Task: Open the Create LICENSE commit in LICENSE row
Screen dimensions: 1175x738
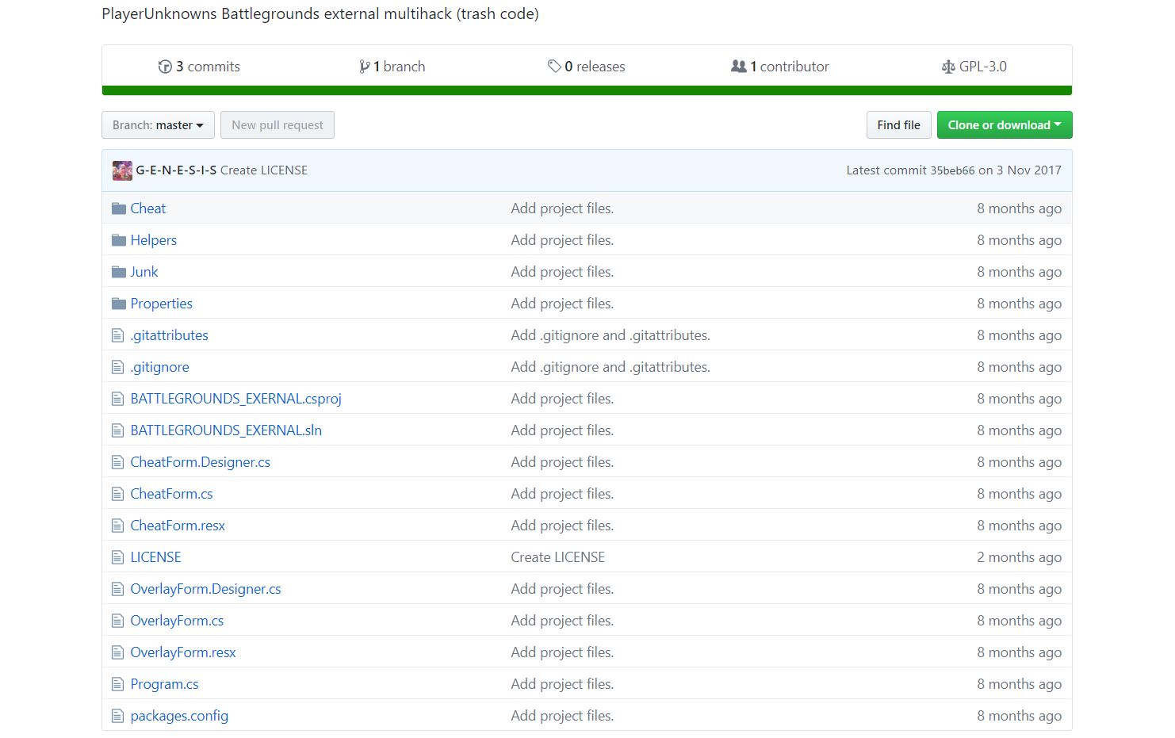Action: (x=558, y=557)
